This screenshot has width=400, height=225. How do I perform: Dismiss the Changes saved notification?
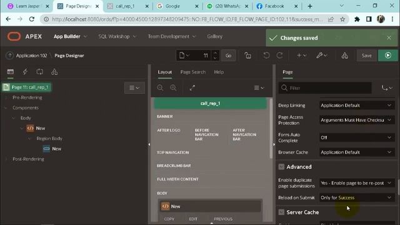(389, 37)
